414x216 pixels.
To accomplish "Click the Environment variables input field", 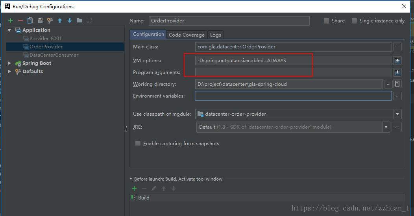I will (293, 96).
